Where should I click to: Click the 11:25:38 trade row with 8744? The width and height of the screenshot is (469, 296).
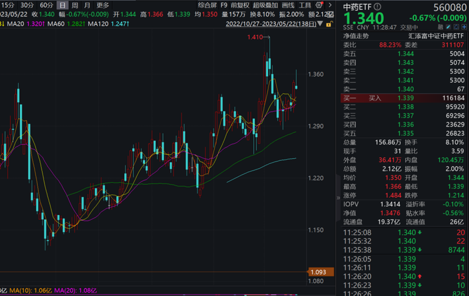click(x=404, y=250)
